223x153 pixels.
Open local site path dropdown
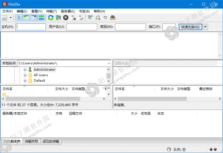point(109,63)
